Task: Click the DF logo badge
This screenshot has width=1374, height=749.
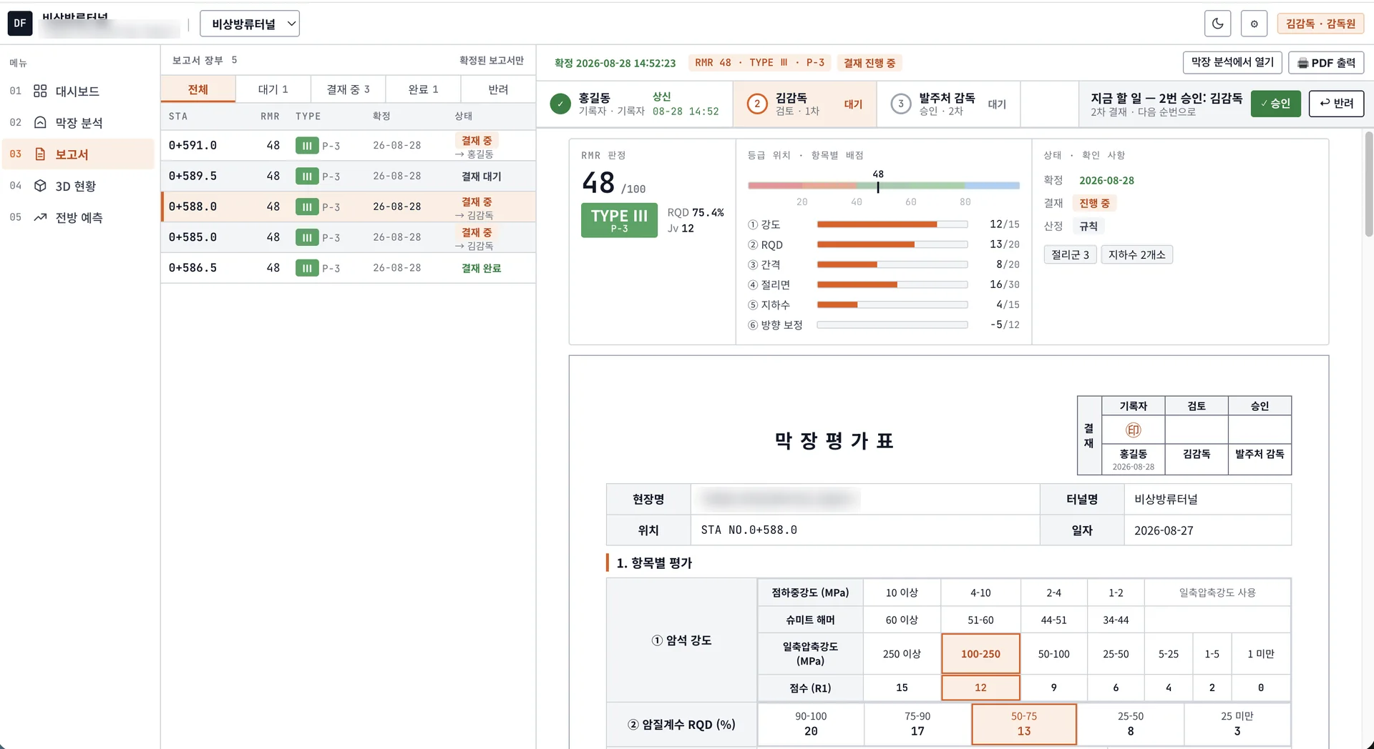Action: 20,24
